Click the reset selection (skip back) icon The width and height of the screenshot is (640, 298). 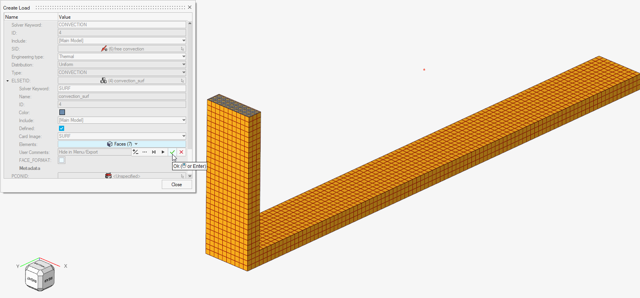[154, 152]
